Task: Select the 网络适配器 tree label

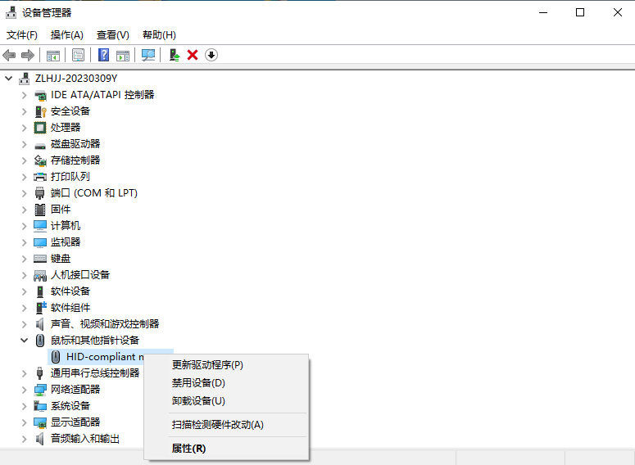Action: (75, 390)
